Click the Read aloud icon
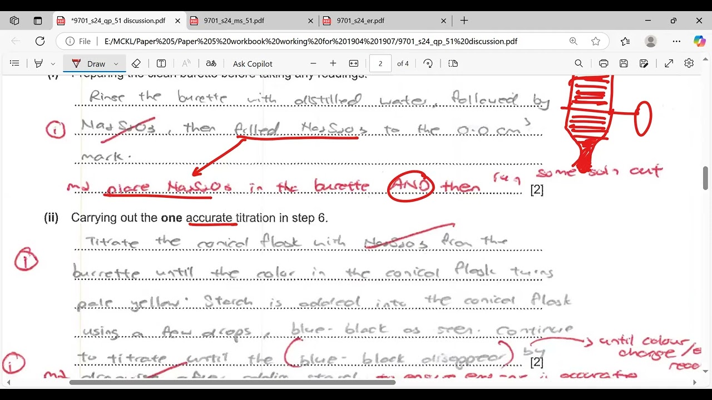This screenshot has width=712, height=400. click(x=186, y=63)
